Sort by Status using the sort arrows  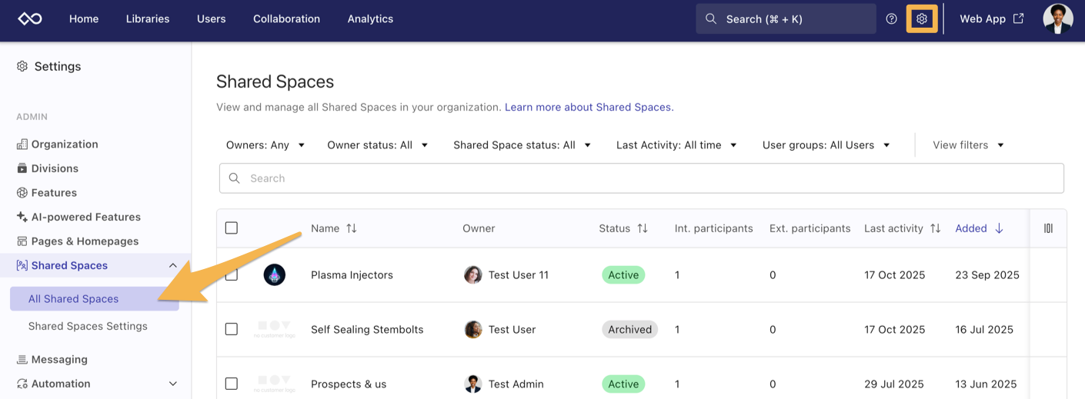tap(643, 228)
